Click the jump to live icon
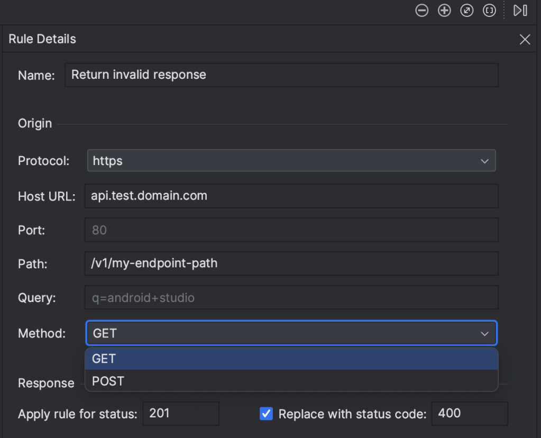The width and height of the screenshot is (541, 438). click(520, 11)
